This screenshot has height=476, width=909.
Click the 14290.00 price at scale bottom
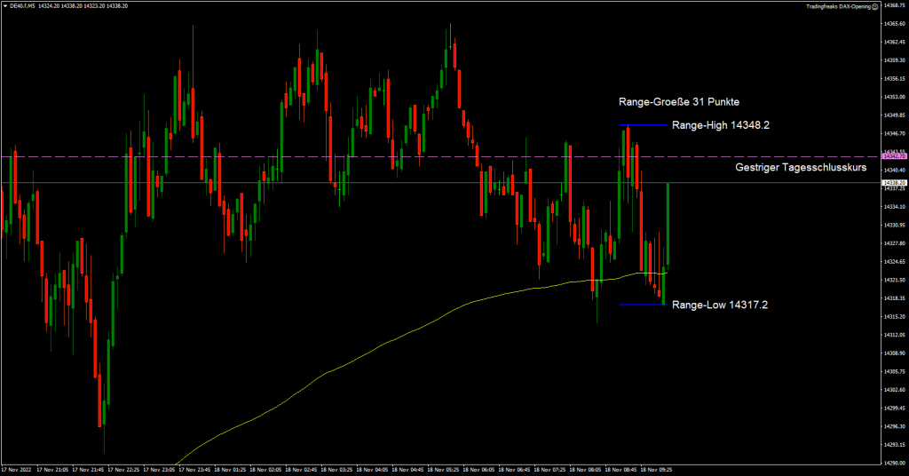[894, 463]
